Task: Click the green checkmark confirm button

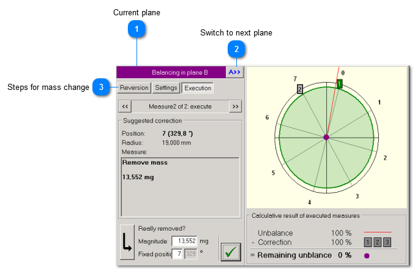Action: [231, 252]
